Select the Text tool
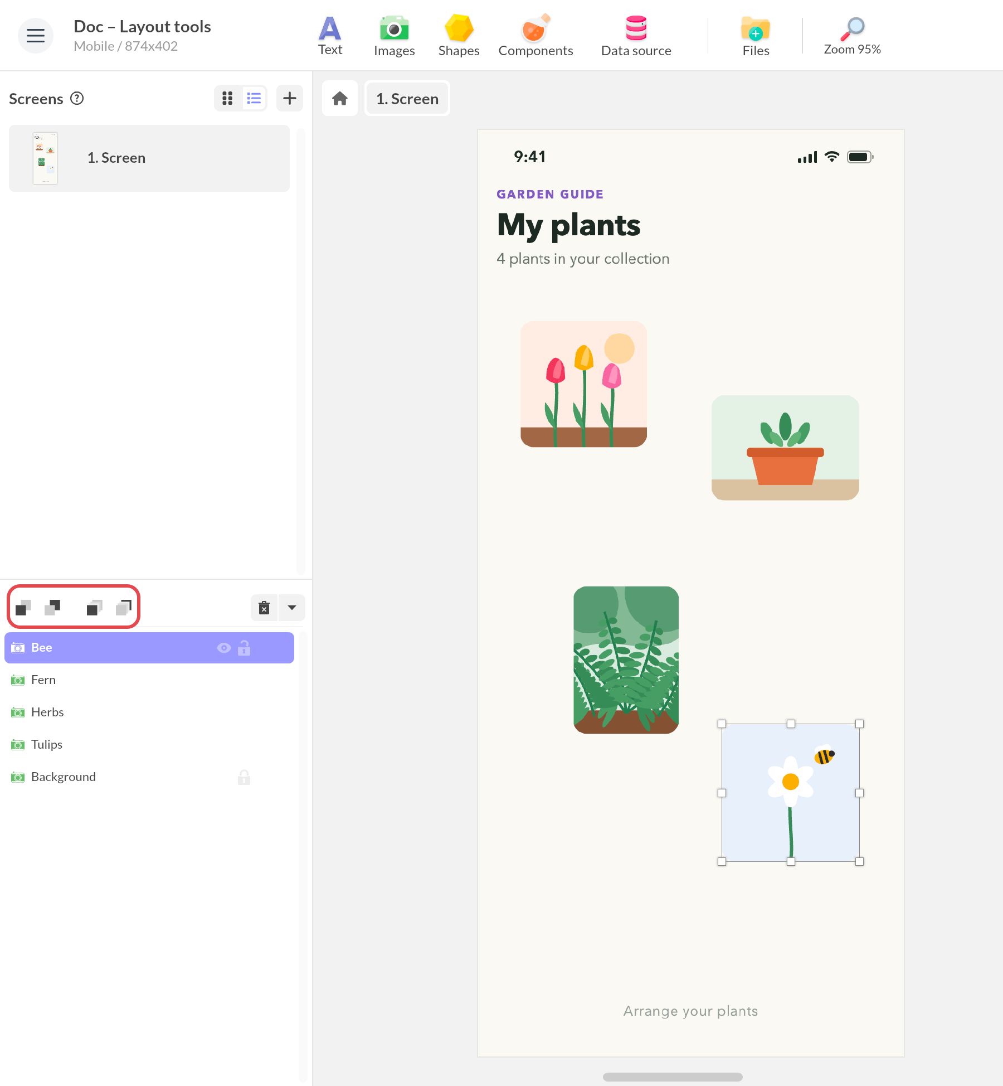This screenshot has width=1003, height=1086. tap(330, 36)
